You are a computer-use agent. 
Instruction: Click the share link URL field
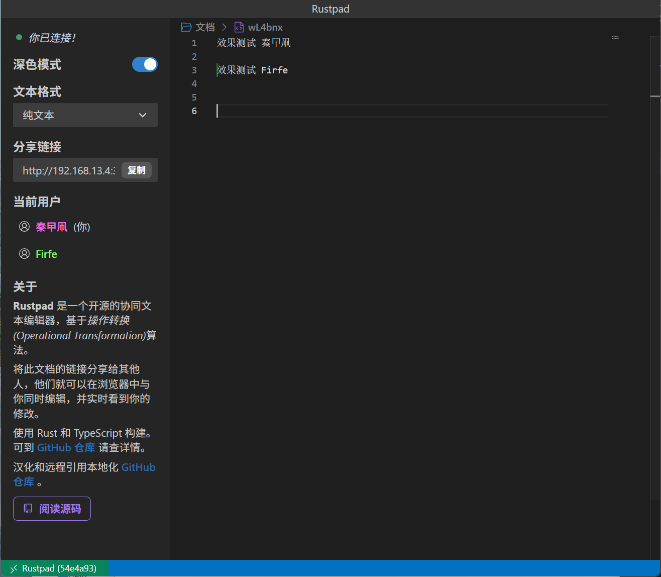(x=68, y=170)
